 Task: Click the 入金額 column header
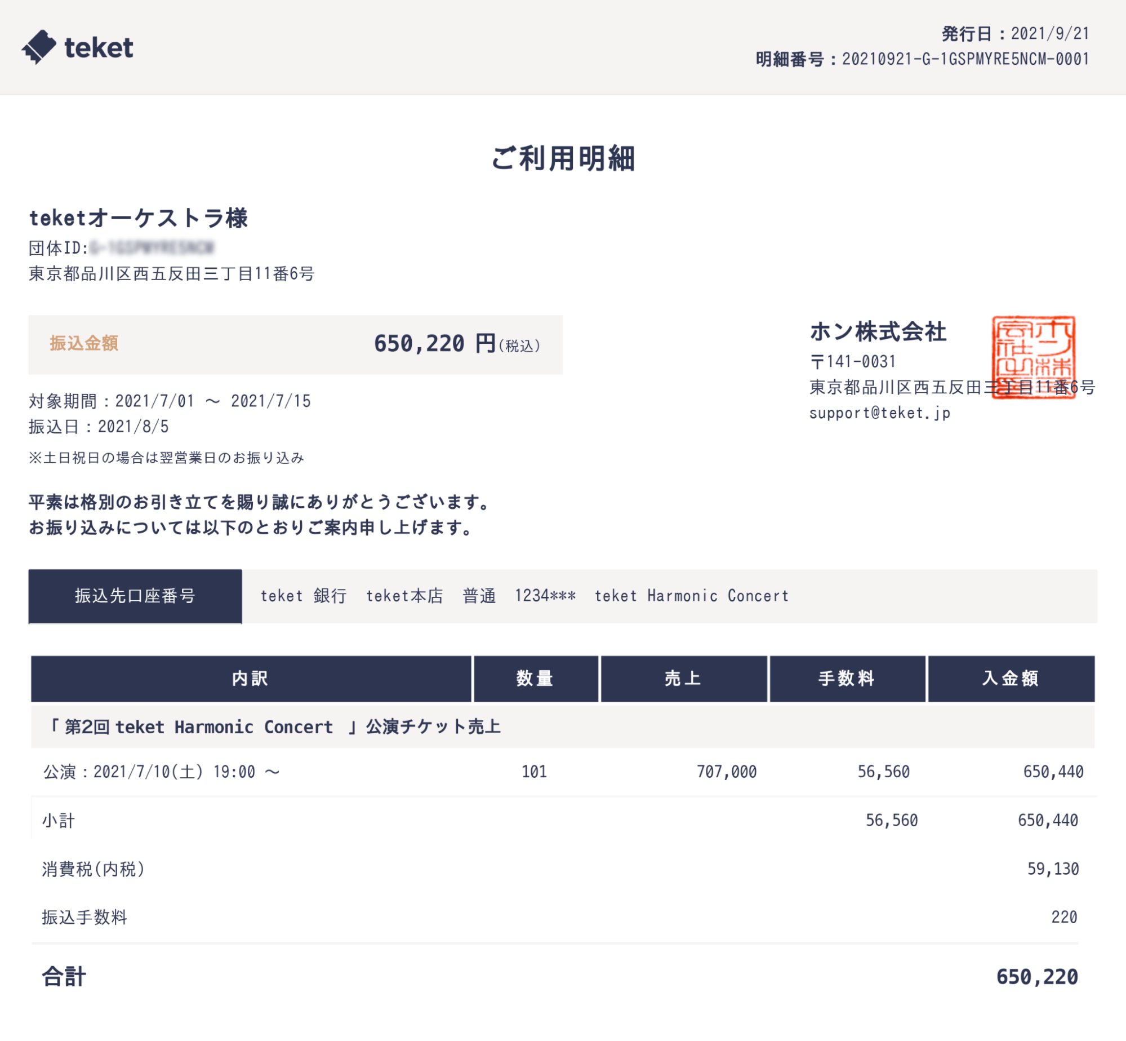click(x=1011, y=679)
